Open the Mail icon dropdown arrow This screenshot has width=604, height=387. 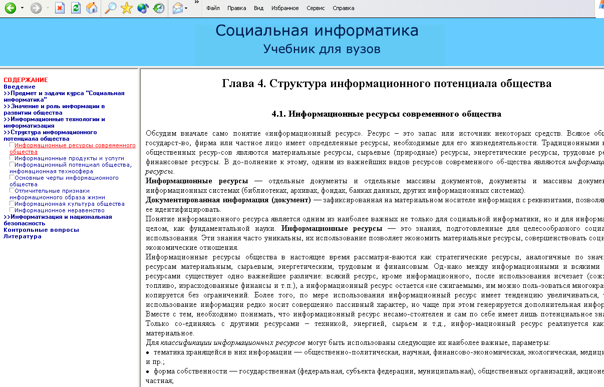tap(186, 9)
